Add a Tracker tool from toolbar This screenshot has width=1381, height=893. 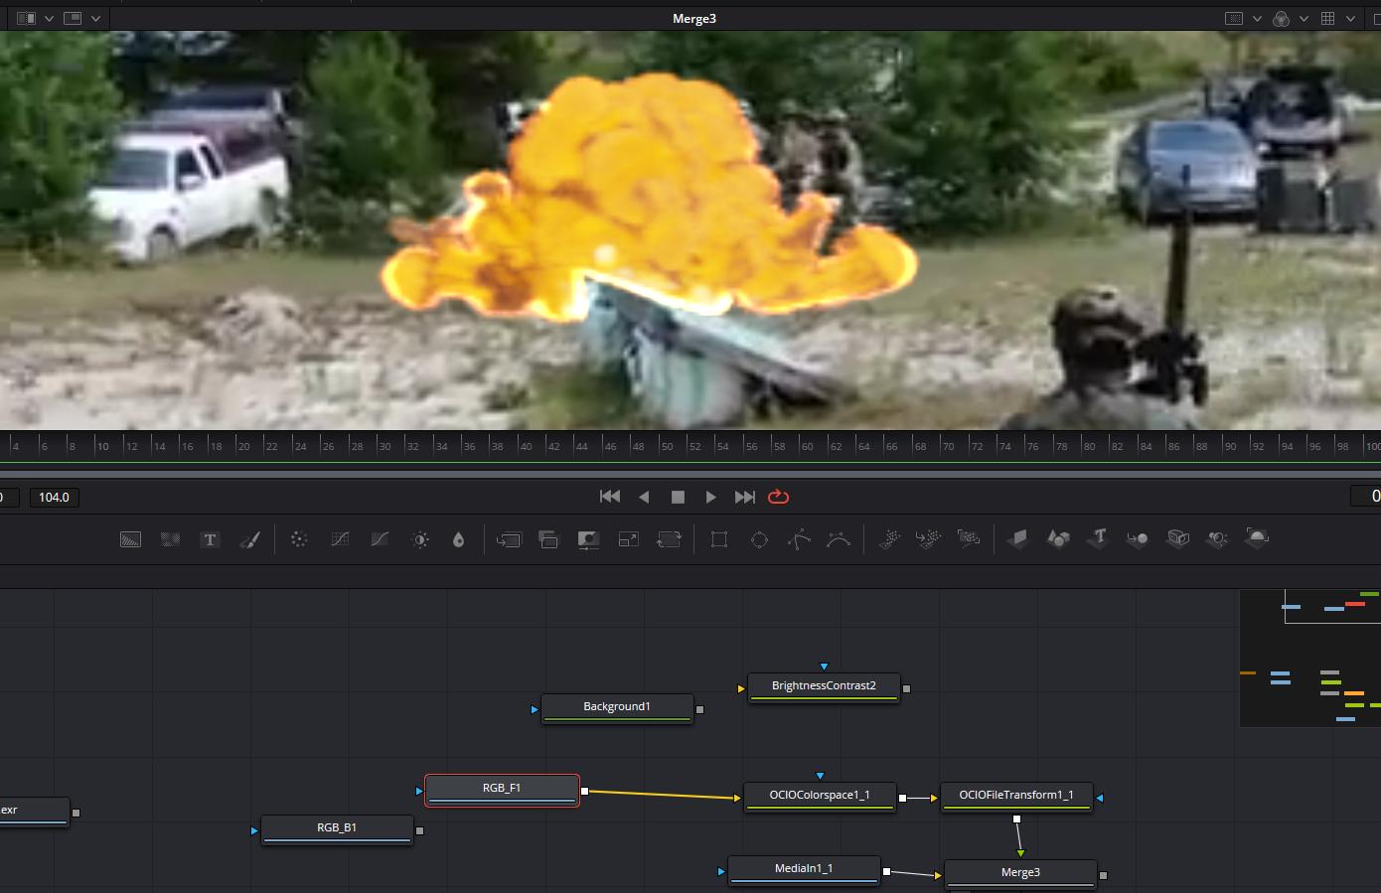[x=299, y=539]
